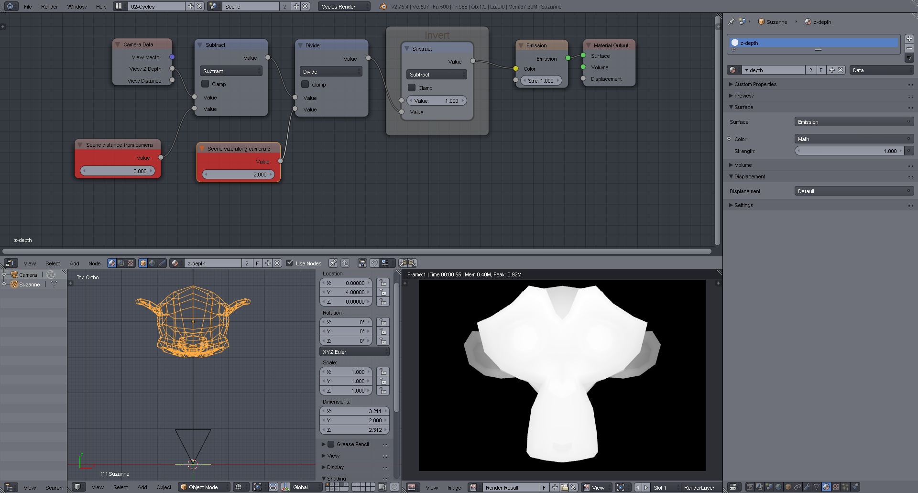Open Render Layers tab in properties editor
The image size is (918, 493).
759,487
